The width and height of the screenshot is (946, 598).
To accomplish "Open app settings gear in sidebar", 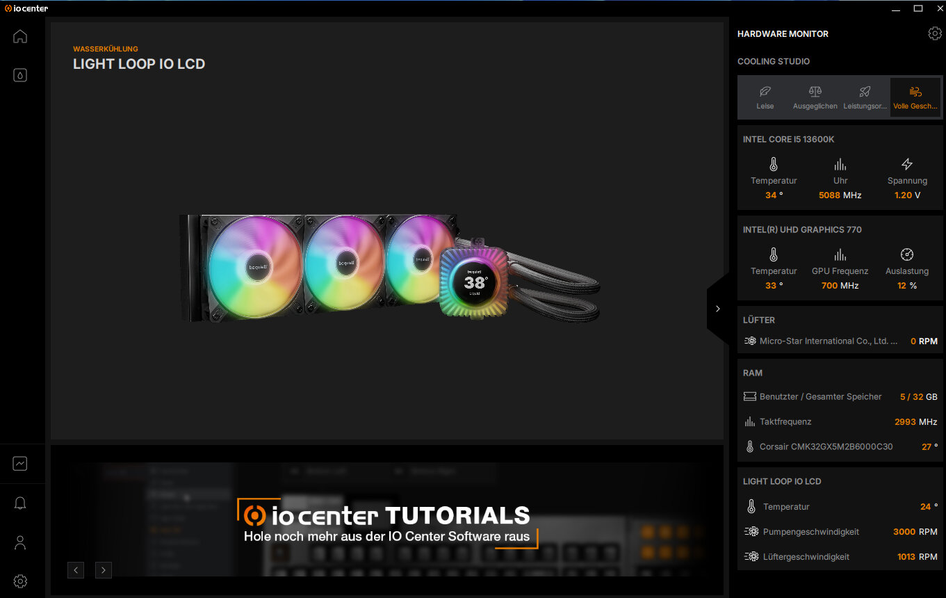I will 20,581.
